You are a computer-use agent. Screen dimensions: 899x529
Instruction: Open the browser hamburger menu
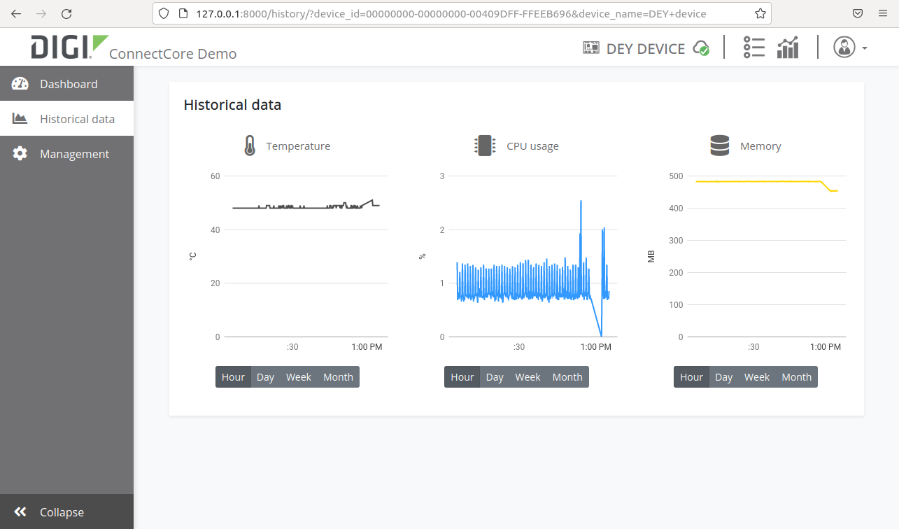(x=883, y=13)
